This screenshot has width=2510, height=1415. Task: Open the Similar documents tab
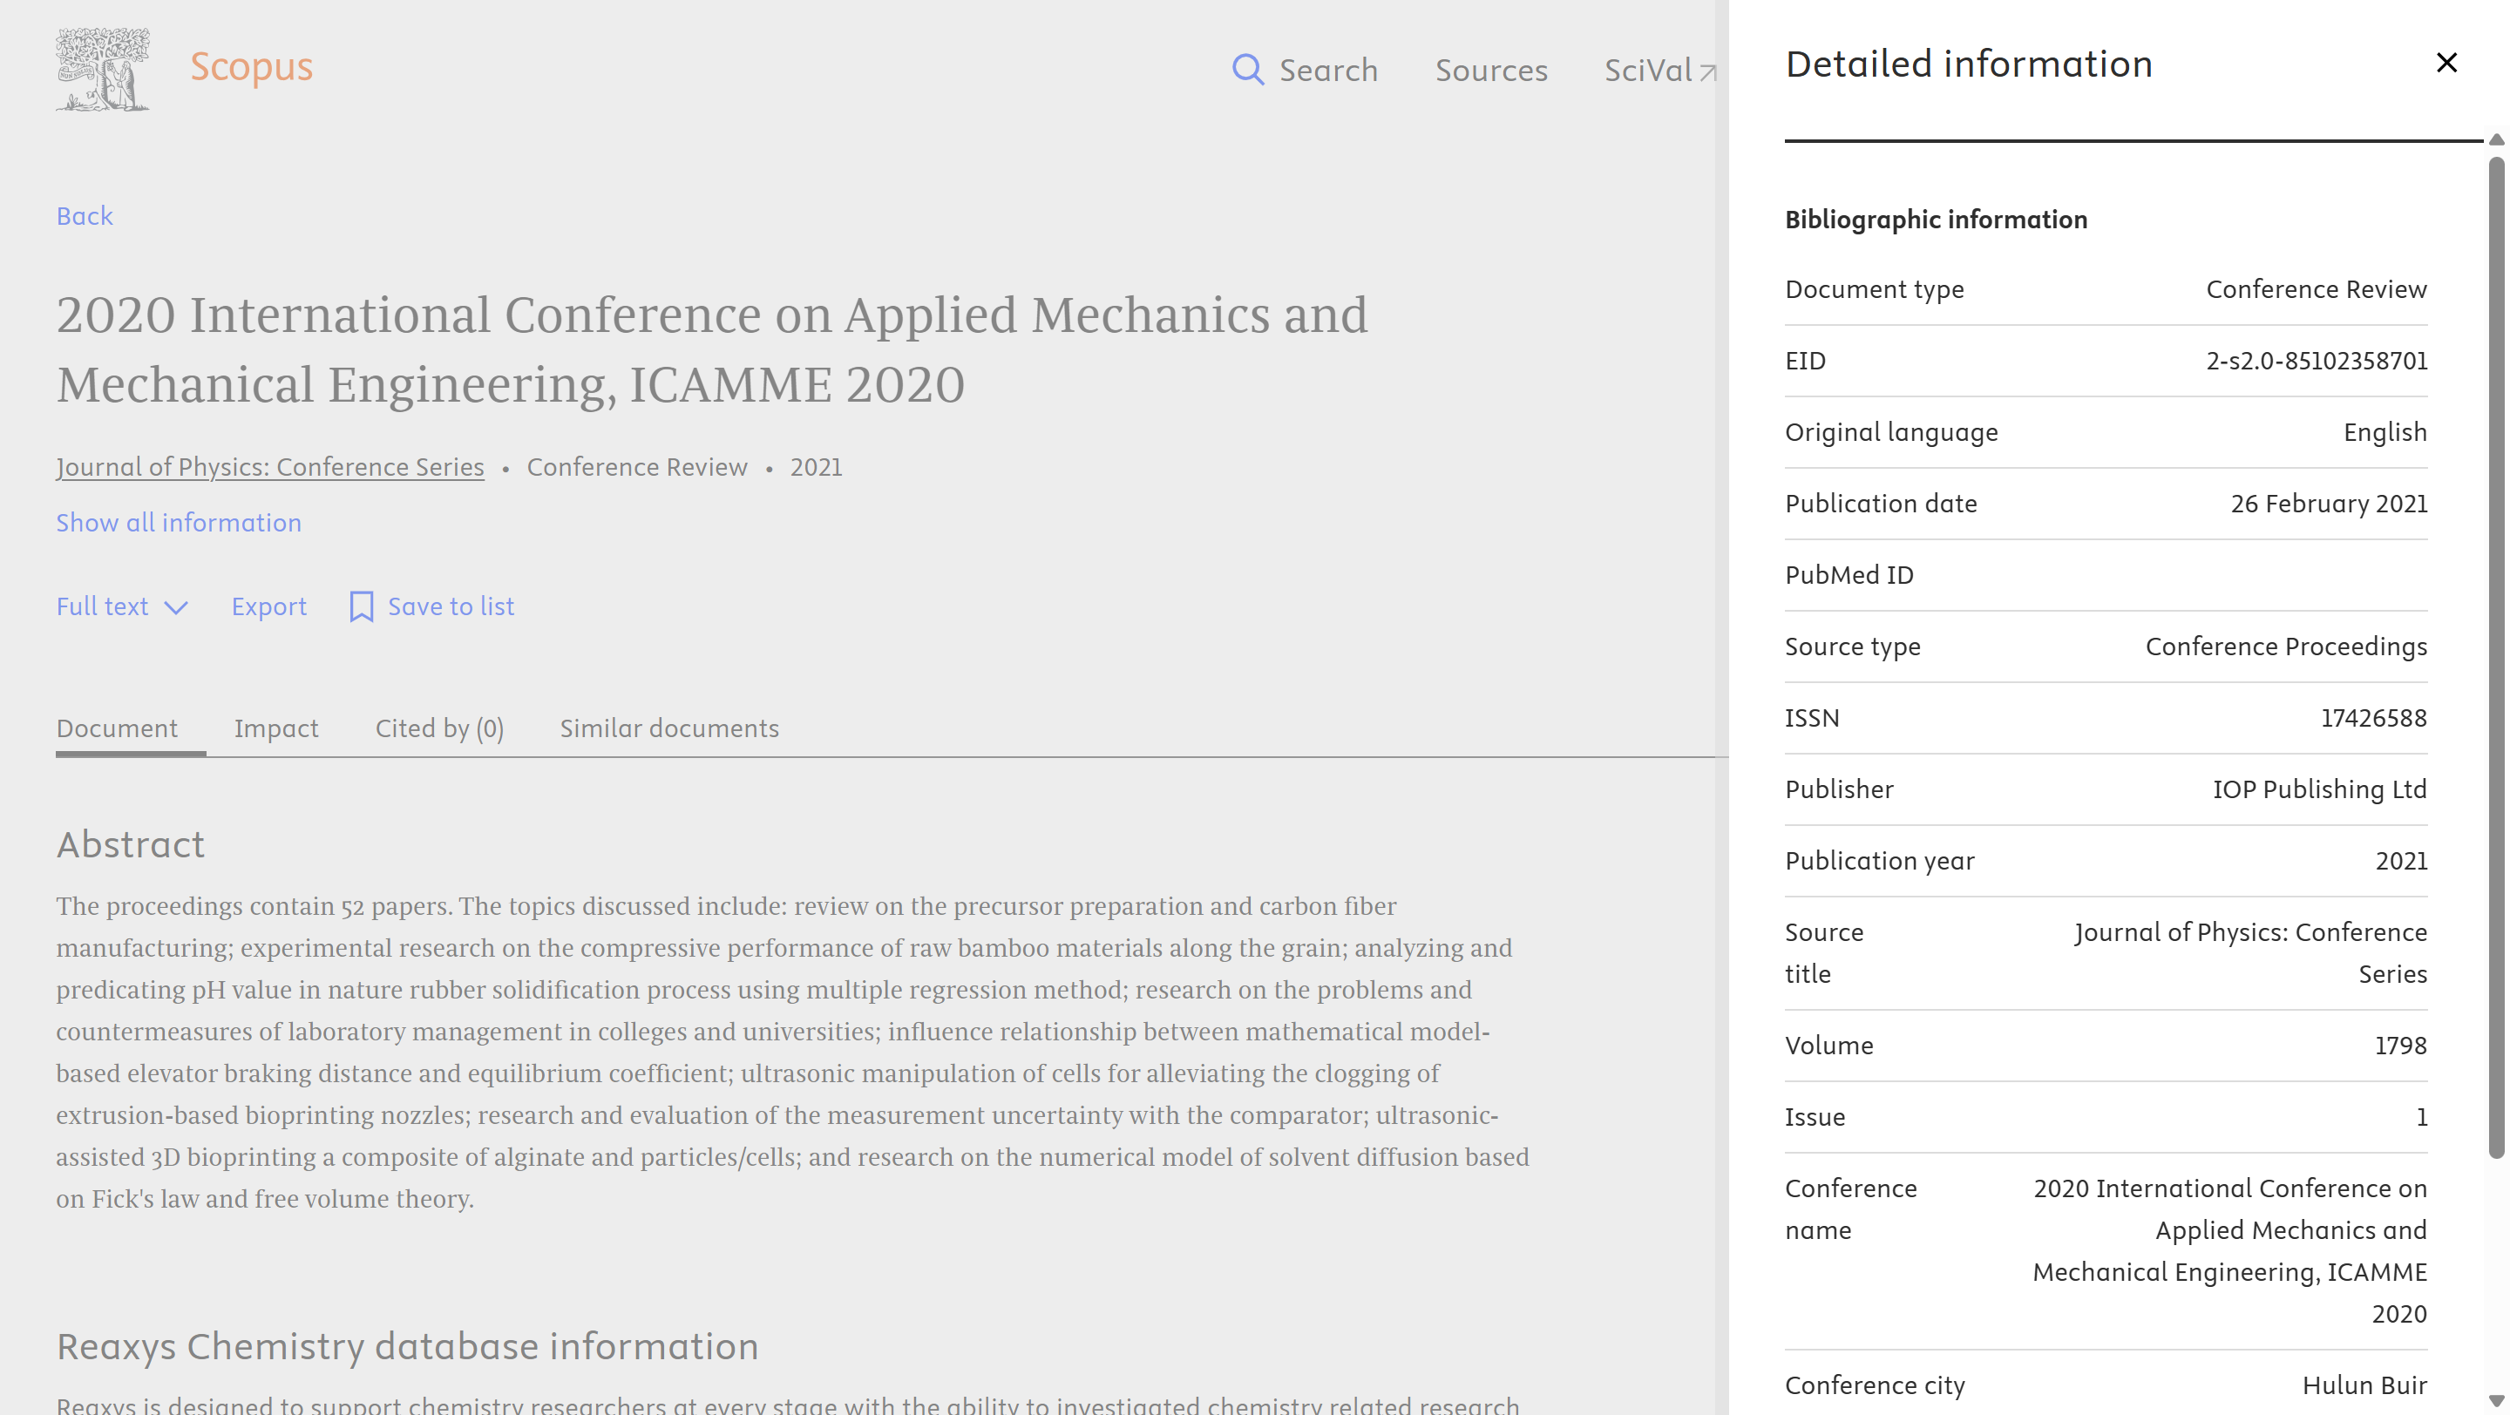669,728
